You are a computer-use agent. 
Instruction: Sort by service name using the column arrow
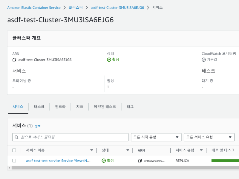click(x=91, y=150)
